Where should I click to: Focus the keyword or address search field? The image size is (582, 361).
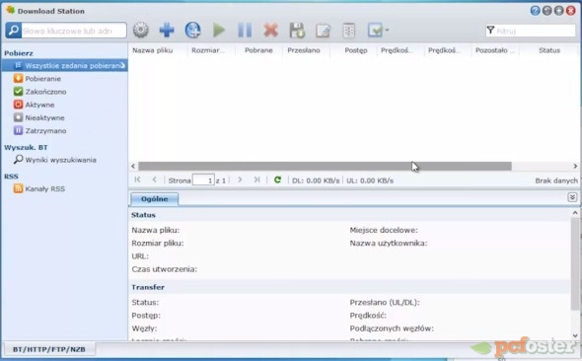click(74, 31)
